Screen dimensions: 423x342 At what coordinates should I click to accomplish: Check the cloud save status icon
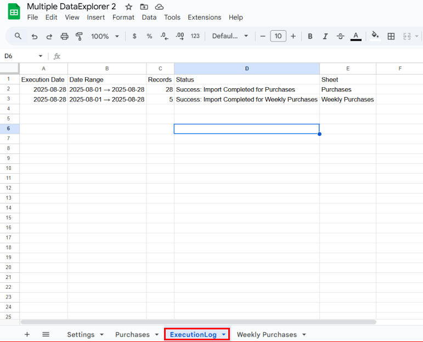[x=160, y=7]
